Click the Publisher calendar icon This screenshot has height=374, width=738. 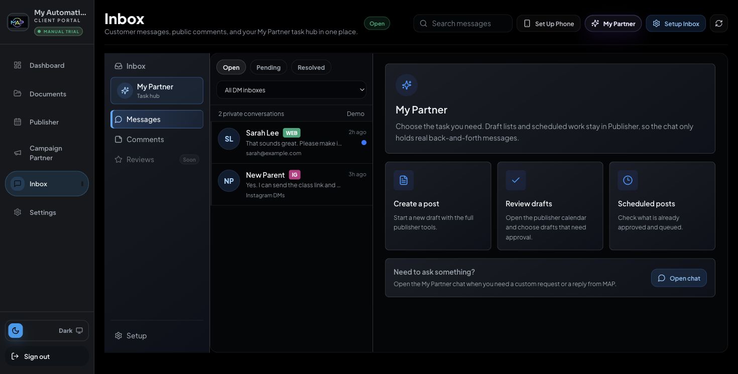[18, 122]
